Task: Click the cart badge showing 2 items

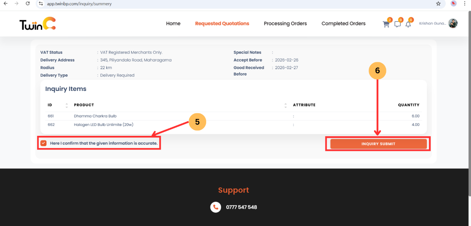Action: (389, 20)
